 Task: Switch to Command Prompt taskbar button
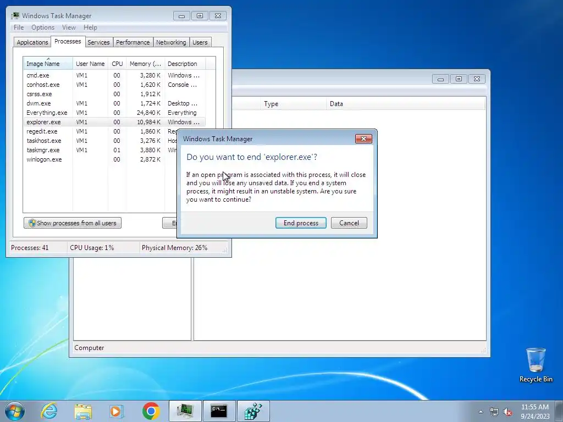[x=219, y=411]
